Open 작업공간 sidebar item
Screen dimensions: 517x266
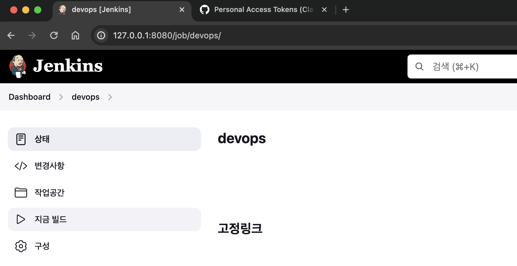pyautogui.click(x=104, y=192)
